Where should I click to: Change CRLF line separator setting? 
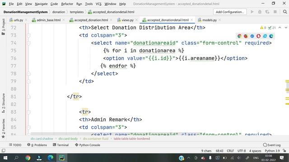coord(230,151)
